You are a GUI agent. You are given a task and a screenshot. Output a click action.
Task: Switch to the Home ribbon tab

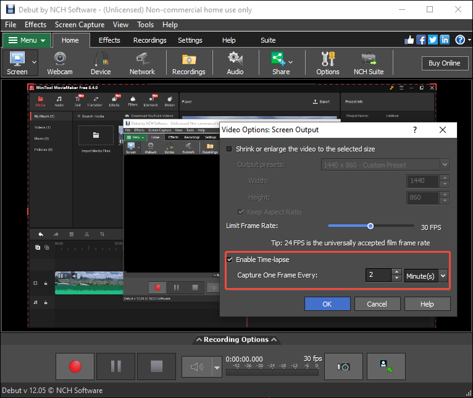coord(70,40)
